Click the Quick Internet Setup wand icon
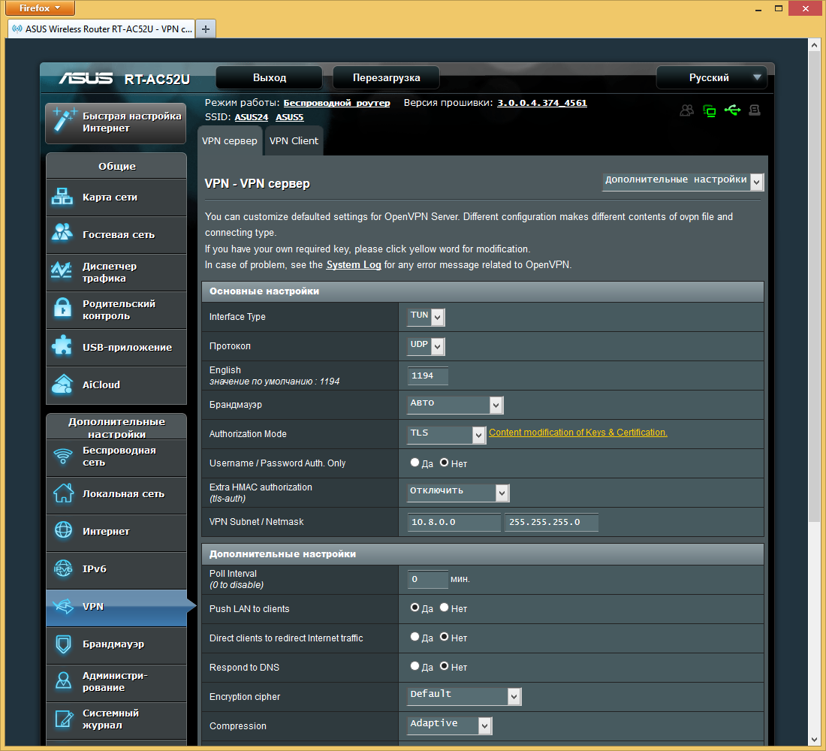826x751 pixels. [65, 120]
